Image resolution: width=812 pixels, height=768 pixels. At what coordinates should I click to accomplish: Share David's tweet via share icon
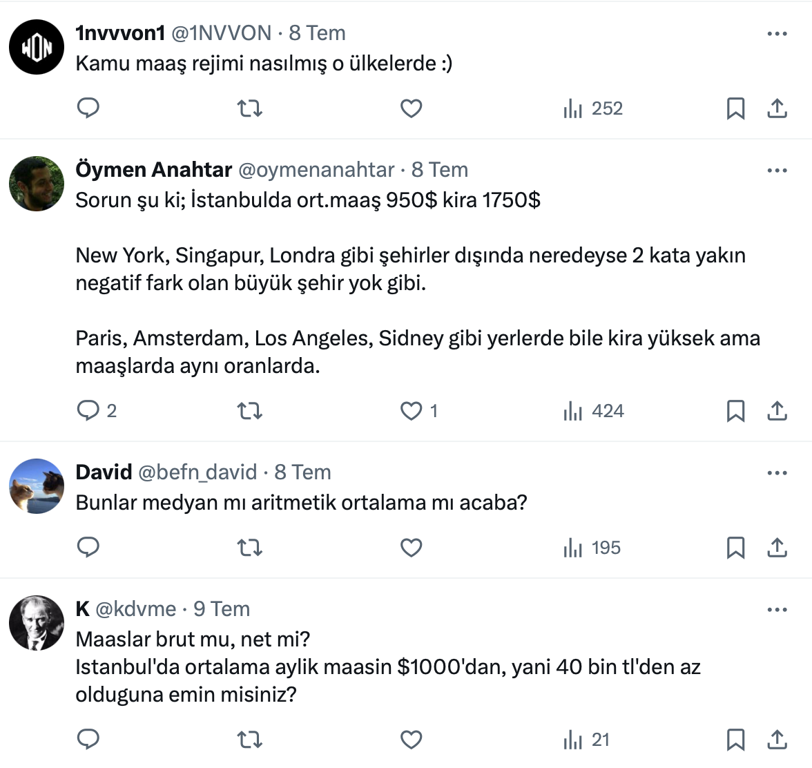click(x=777, y=548)
